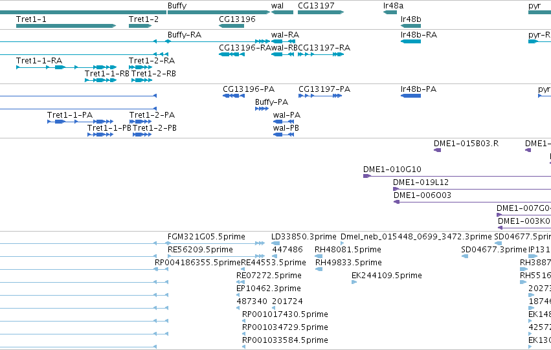The width and height of the screenshot is (551, 350).
Task: Select the CG13196-PA protein label
Action: click(x=249, y=89)
